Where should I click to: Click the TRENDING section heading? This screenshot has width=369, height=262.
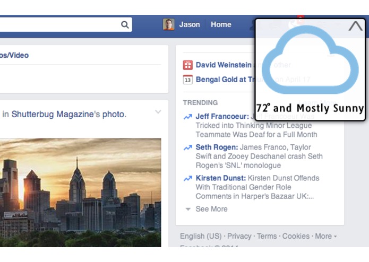200,103
